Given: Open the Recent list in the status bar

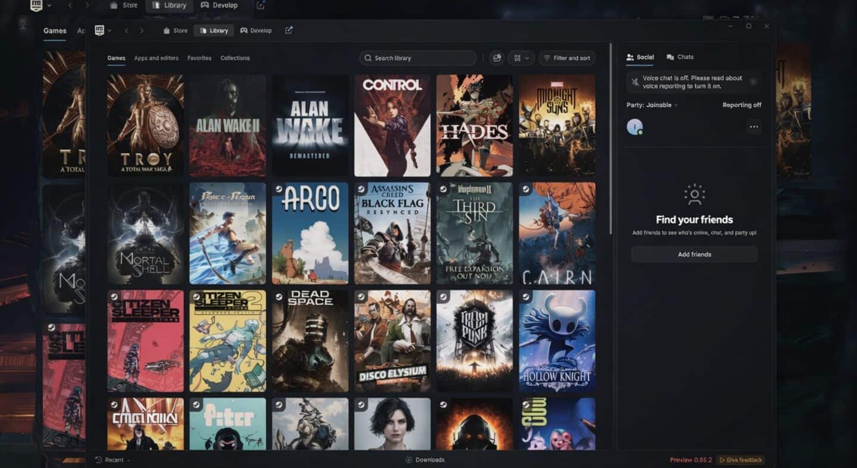Looking at the screenshot, I should [x=112, y=460].
